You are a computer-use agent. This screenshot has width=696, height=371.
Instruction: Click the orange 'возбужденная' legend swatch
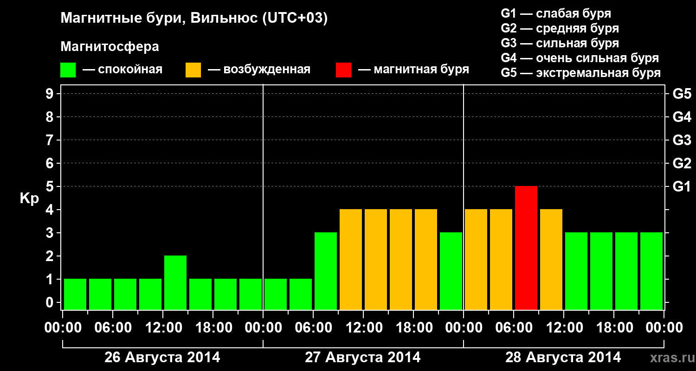[193, 70]
